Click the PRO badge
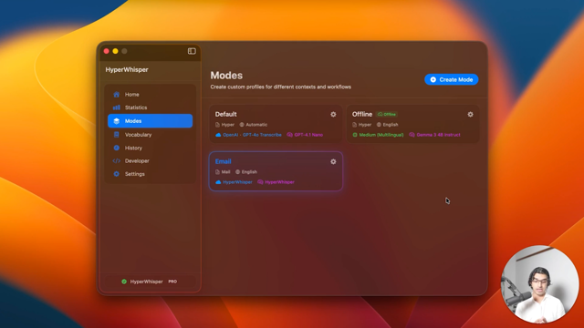The image size is (584, 328). (172, 282)
